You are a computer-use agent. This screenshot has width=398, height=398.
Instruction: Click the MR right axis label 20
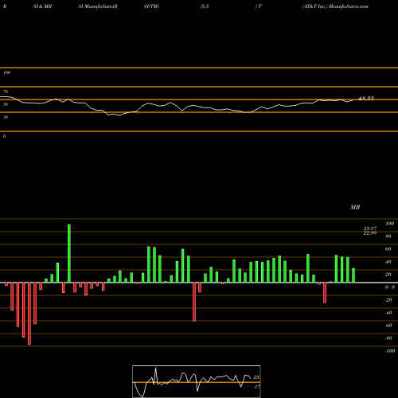coord(388,275)
